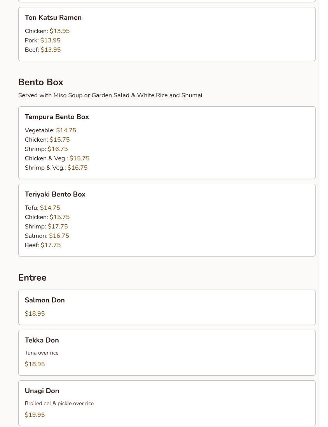
Task: Pick Beef teriyaki at $17.75
Action: 43,245
